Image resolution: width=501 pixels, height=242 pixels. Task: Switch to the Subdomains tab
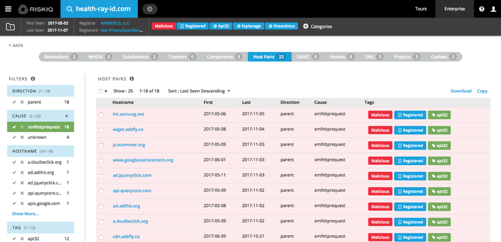pyautogui.click(x=140, y=57)
